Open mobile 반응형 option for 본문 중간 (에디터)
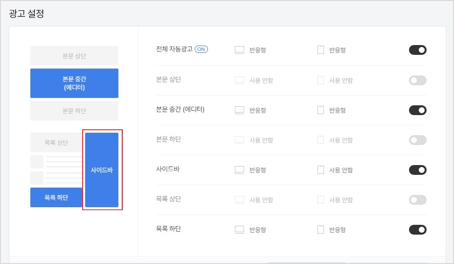Image resolution: width=454 pixels, height=264 pixels. [337, 110]
